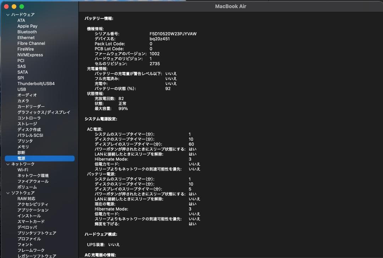Click the ハードウェア構成 heading
Viewport: 383px width, 258px height.
pos(101,234)
